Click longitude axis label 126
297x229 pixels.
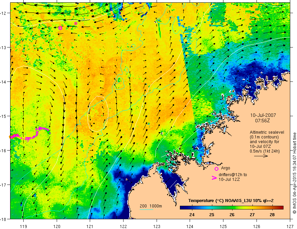(256, 226)
